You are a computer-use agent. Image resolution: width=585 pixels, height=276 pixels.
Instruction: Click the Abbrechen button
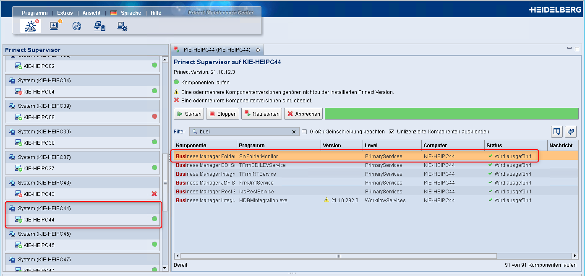(x=303, y=114)
